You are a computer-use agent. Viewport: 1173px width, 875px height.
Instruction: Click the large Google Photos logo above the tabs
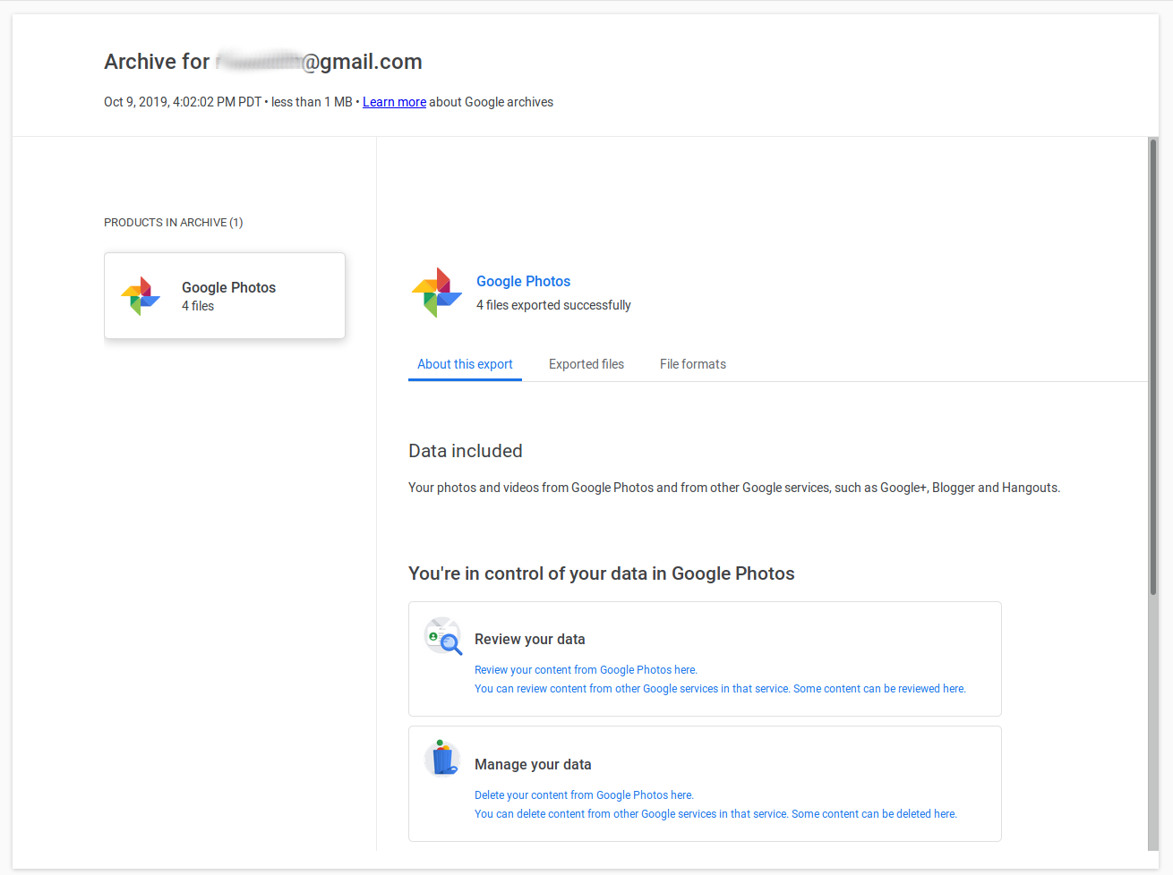pos(437,293)
